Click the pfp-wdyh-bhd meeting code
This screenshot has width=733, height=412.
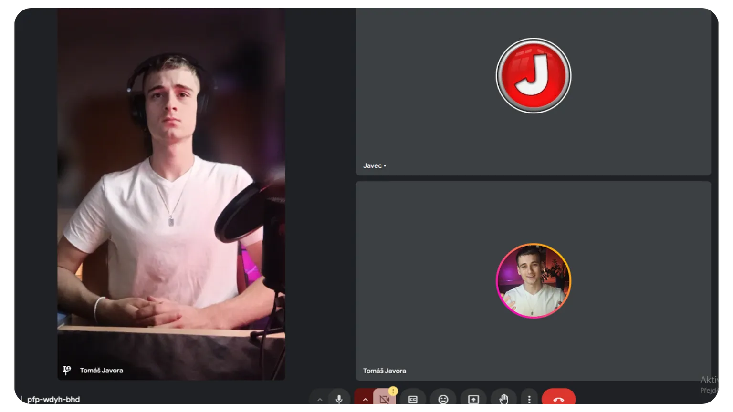pos(53,400)
